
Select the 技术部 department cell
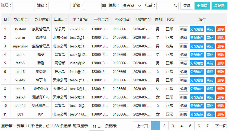click(60, 72)
